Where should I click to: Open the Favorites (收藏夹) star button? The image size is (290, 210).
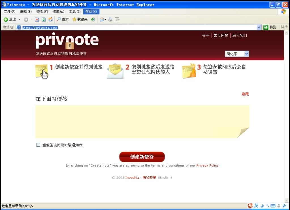80,19
